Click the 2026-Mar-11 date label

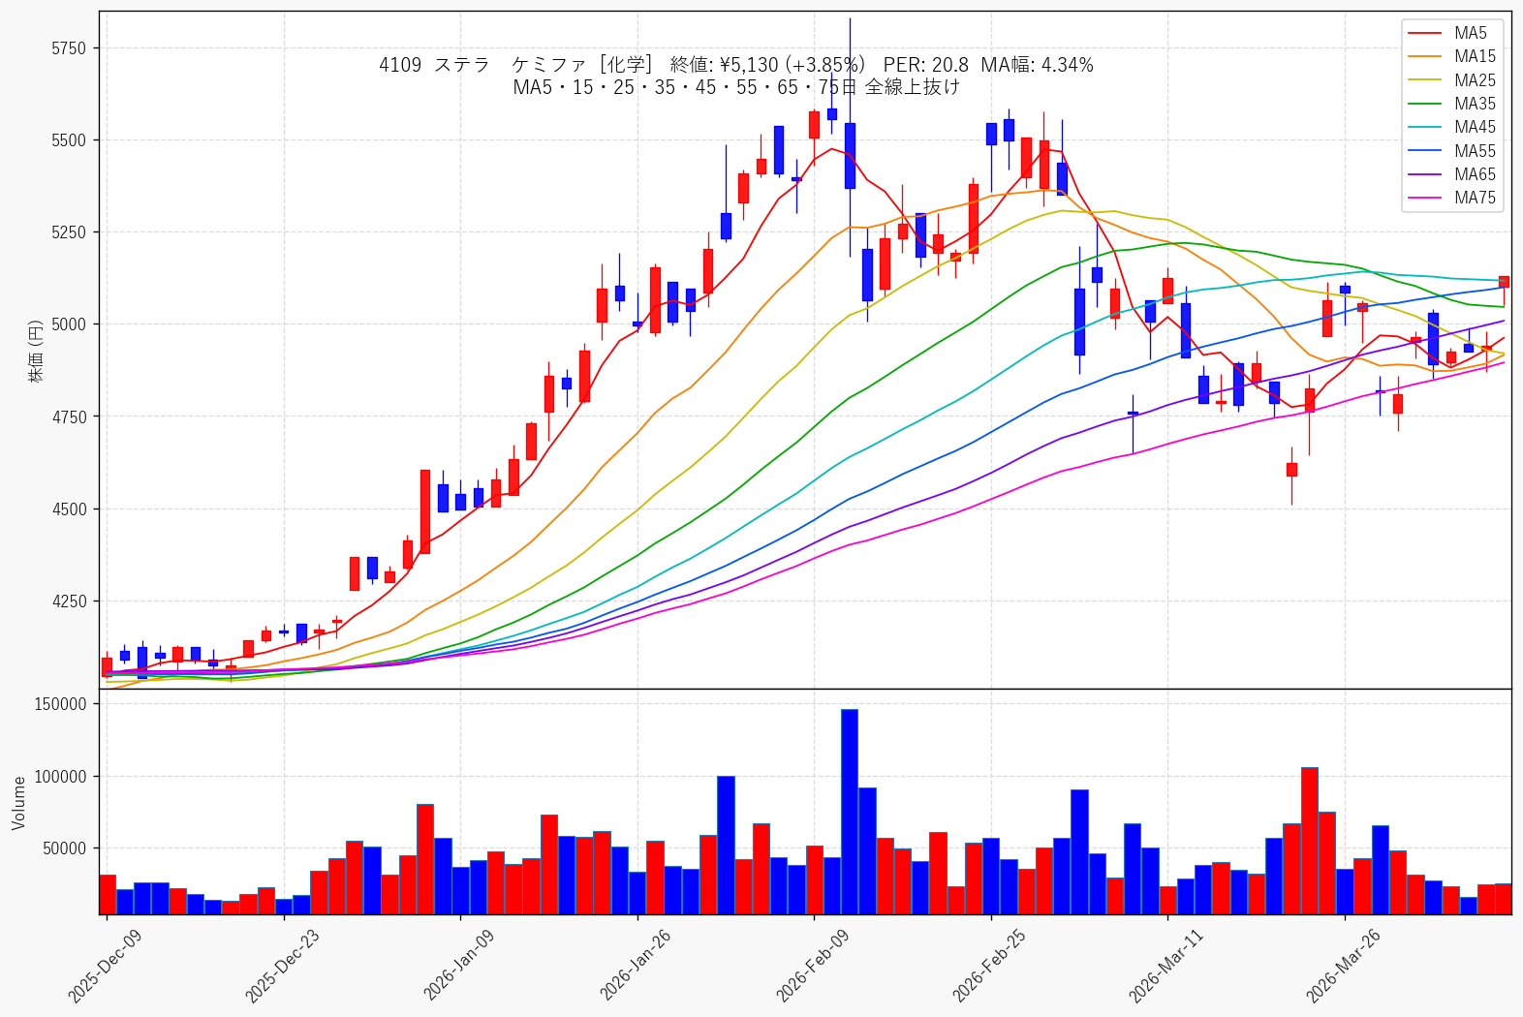[x=1166, y=966]
